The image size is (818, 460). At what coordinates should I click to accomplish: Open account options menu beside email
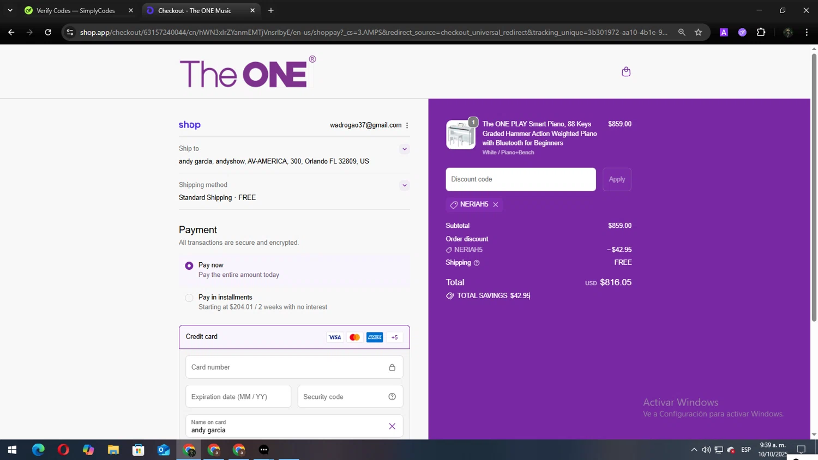pos(407,125)
